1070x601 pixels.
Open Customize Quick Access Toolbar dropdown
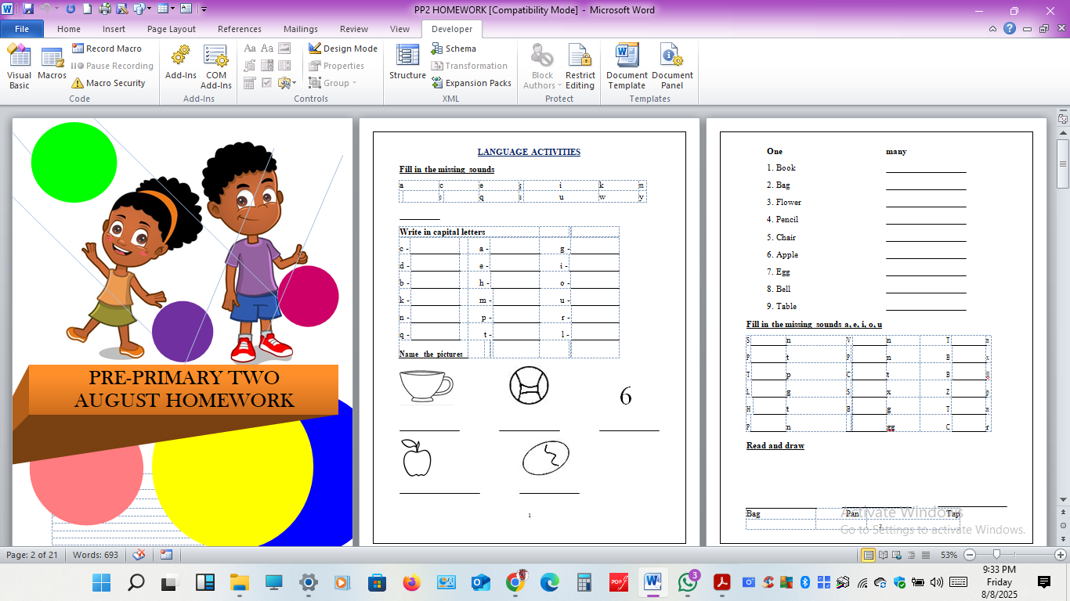pos(204,10)
